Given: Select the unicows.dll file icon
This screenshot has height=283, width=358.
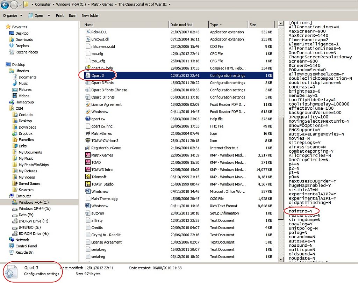Looking at the screenshot, I should (88, 39).
